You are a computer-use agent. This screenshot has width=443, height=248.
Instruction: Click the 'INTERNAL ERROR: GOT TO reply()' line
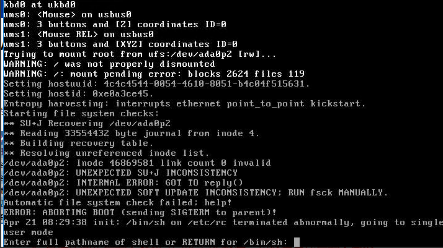(123, 182)
